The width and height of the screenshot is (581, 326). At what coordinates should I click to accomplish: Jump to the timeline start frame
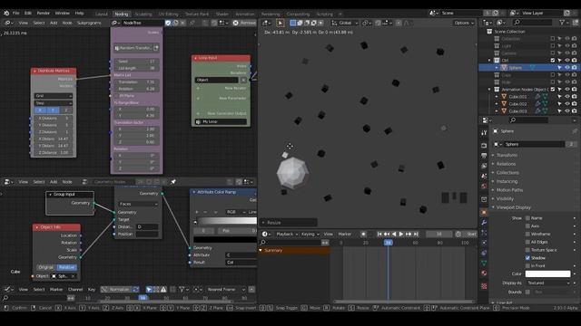tap(379, 234)
